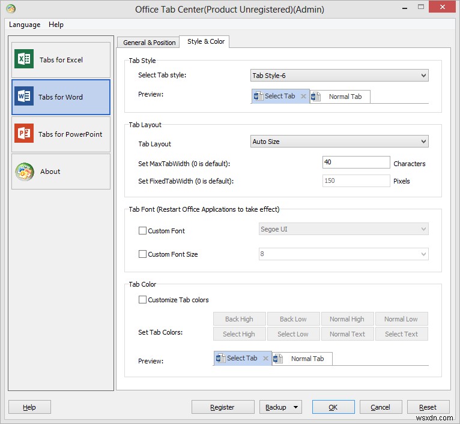This screenshot has height=424, width=460.
Task: Close the Select Tab in Tab Style preview
Action: tap(303, 96)
